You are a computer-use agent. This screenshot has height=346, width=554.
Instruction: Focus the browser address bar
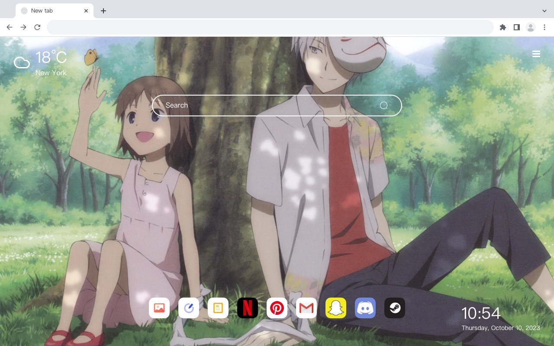(x=270, y=27)
